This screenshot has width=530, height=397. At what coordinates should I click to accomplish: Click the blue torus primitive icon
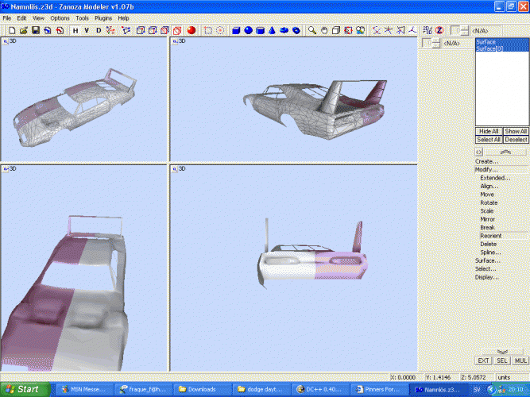pos(296,30)
